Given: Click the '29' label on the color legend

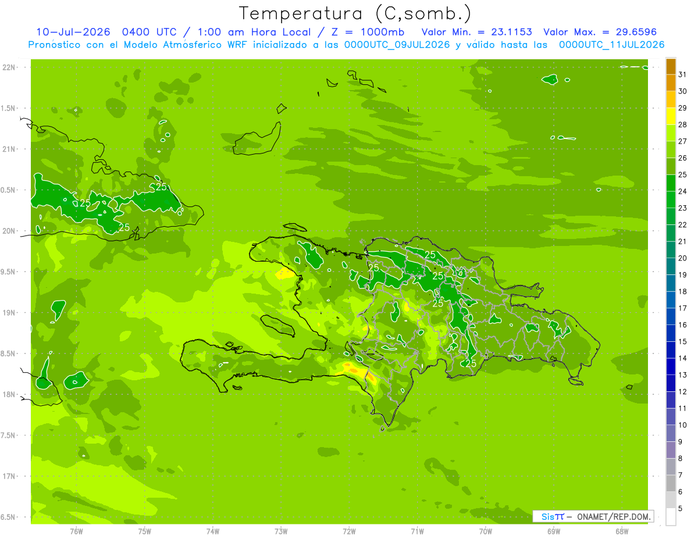Looking at the screenshot, I should click(x=682, y=108).
